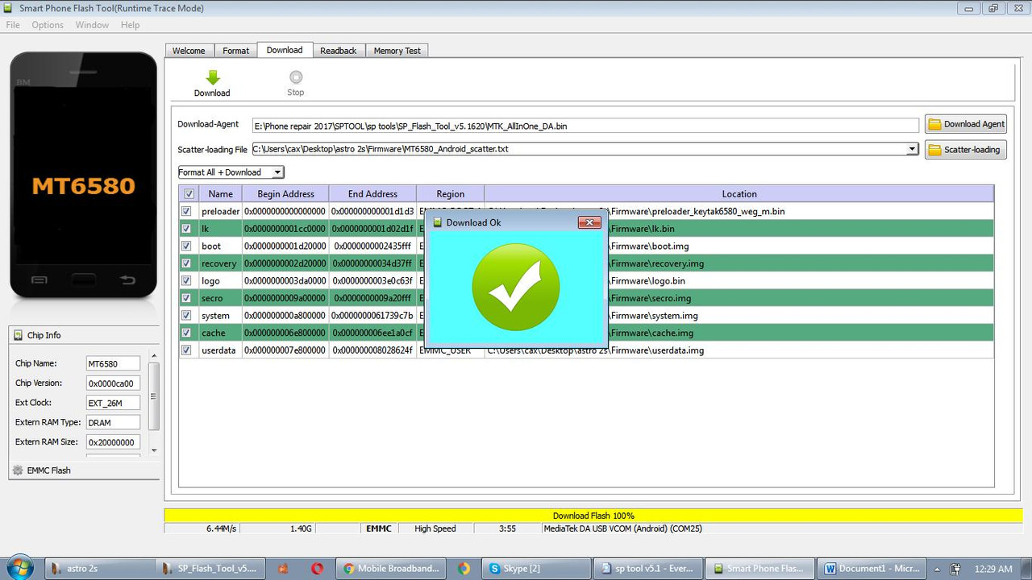Click the folder icon on Download Agent button
The width and height of the screenshot is (1032, 580).
(935, 124)
